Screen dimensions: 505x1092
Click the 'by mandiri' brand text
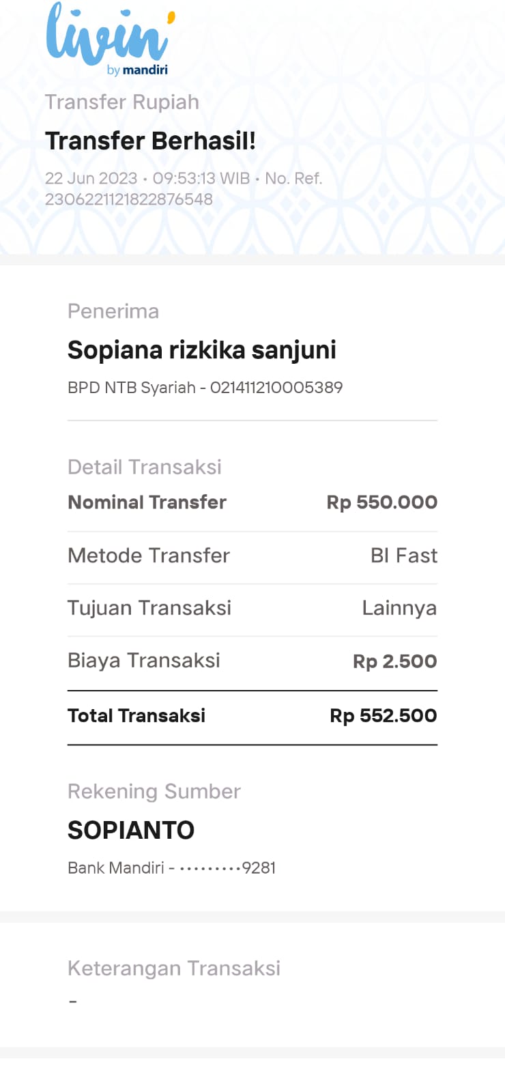click(137, 70)
